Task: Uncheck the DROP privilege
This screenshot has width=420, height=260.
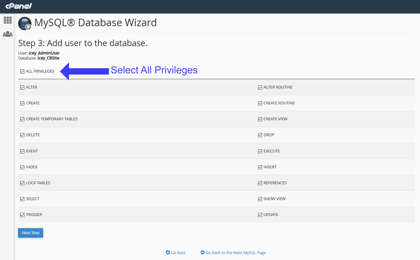Action: [x=260, y=135]
